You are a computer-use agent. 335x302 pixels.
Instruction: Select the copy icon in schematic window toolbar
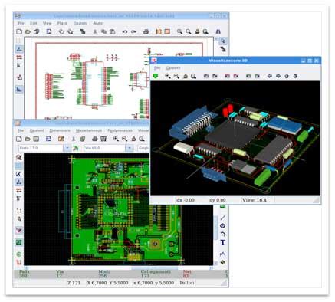click(103, 31)
